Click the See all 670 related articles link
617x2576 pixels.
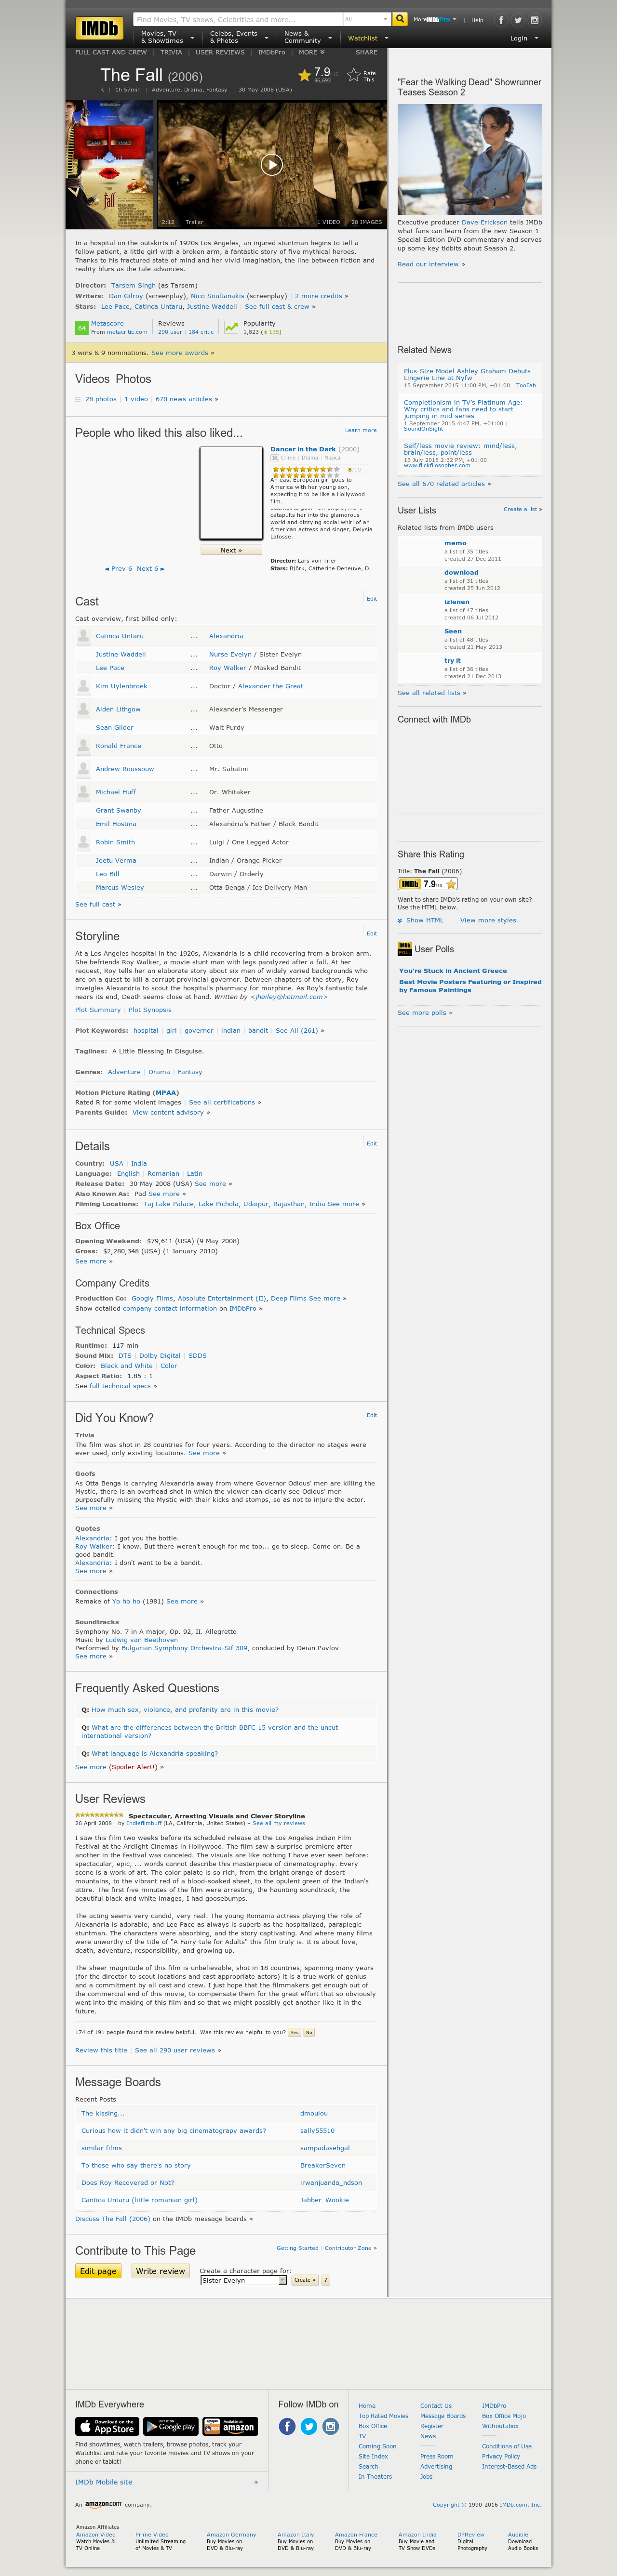[444, 484]
